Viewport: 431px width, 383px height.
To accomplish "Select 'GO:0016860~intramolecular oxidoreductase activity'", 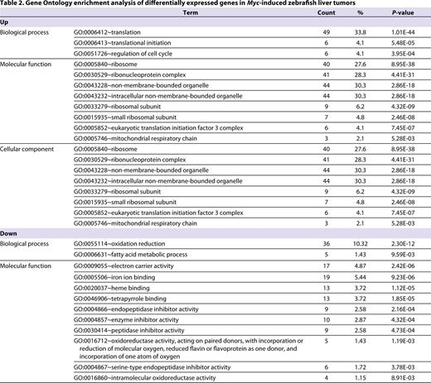I will click(144, 378).
